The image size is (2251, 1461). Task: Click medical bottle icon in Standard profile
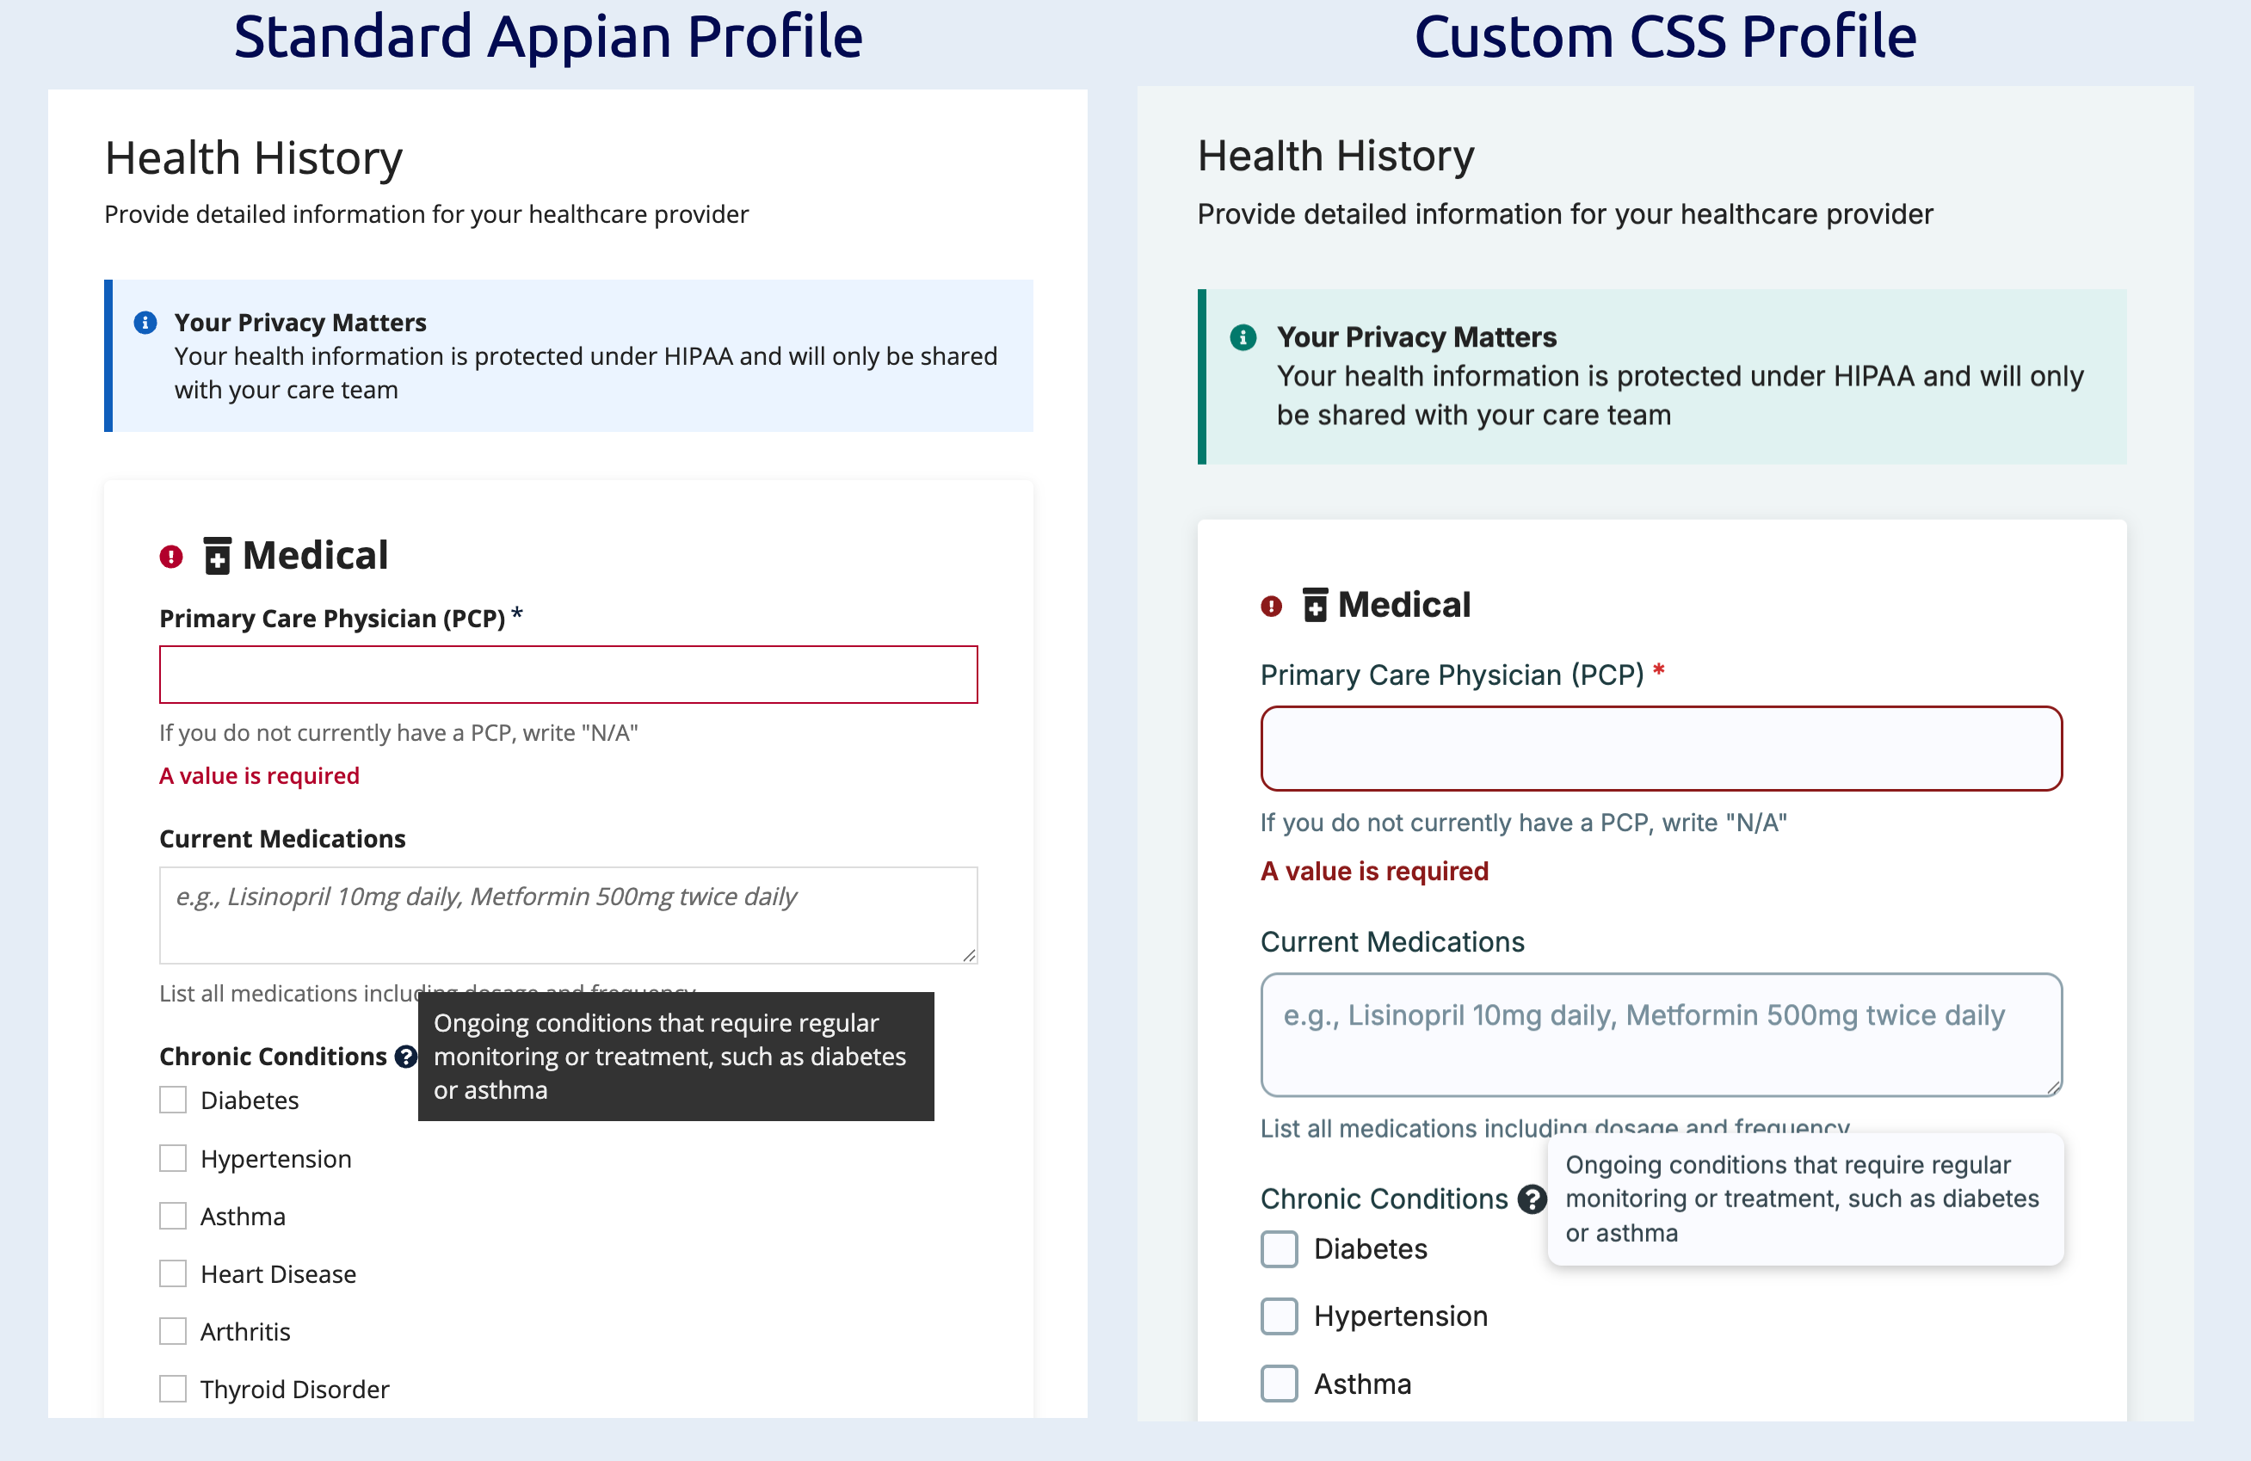218,556
